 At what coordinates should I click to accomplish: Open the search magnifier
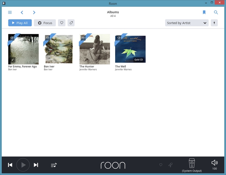[216, 12]
